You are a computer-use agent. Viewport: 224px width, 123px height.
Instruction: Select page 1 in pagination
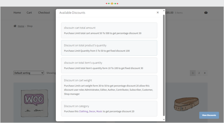click(193, 73)
